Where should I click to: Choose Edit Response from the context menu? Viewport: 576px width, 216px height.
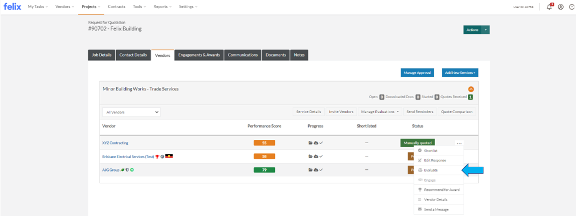point(439,160)
